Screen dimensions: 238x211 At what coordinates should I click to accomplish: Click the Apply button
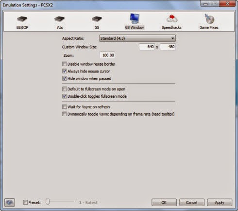click(x=220, y=202)
